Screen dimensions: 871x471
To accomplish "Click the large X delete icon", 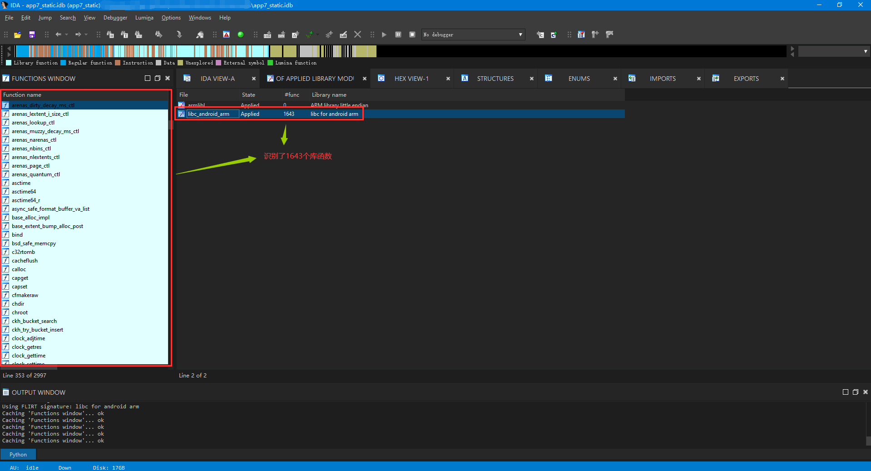I will pyautogui.click(x=358, y=35).
